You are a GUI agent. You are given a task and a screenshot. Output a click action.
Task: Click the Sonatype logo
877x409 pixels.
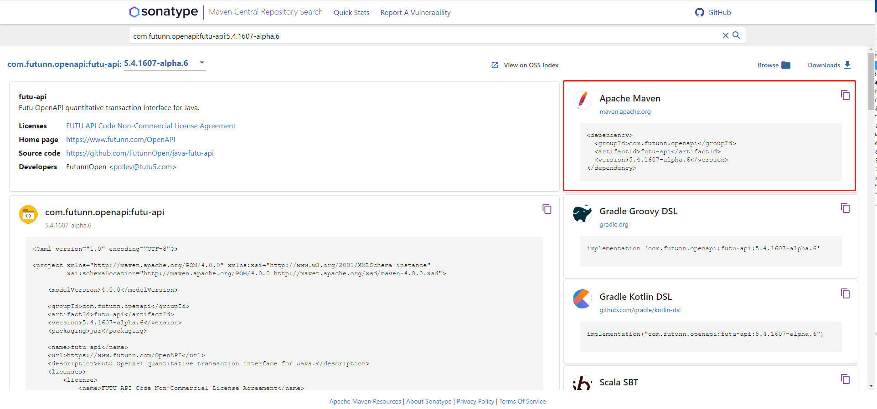point(164,12)
